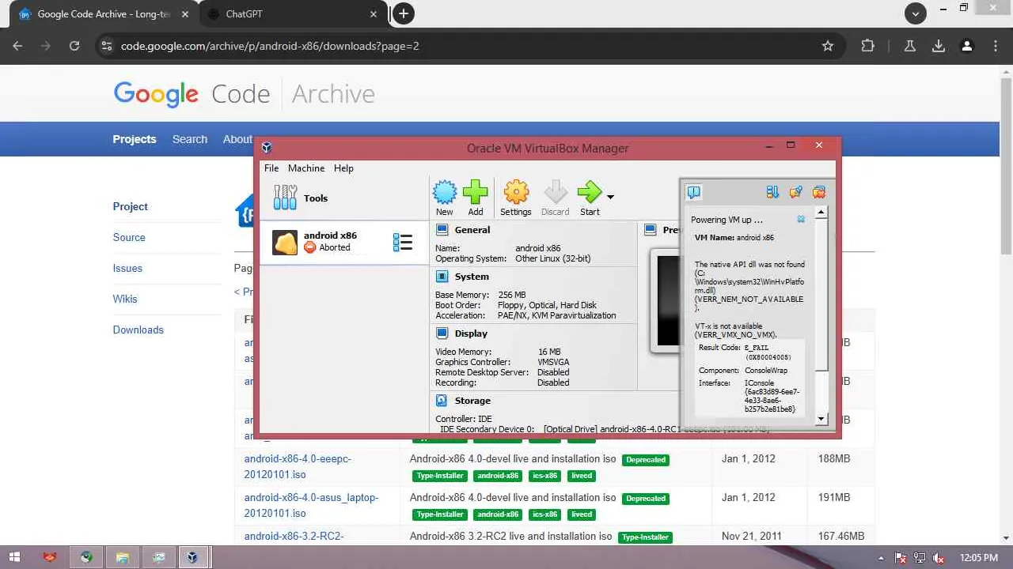Screen dimensions: 1013x569
Task: Click the Google Code Archive logo
Action: 245,94
